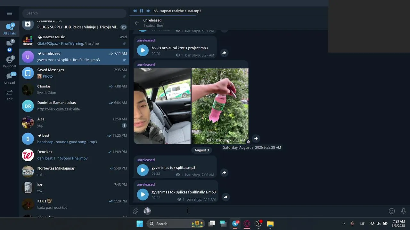Switch to the Personal folder
The height and width of the screenshot is (230, 410).
coord(10,62)
